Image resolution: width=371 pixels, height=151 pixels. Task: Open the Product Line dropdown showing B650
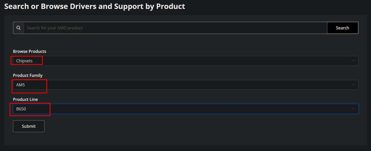(185, 109)
